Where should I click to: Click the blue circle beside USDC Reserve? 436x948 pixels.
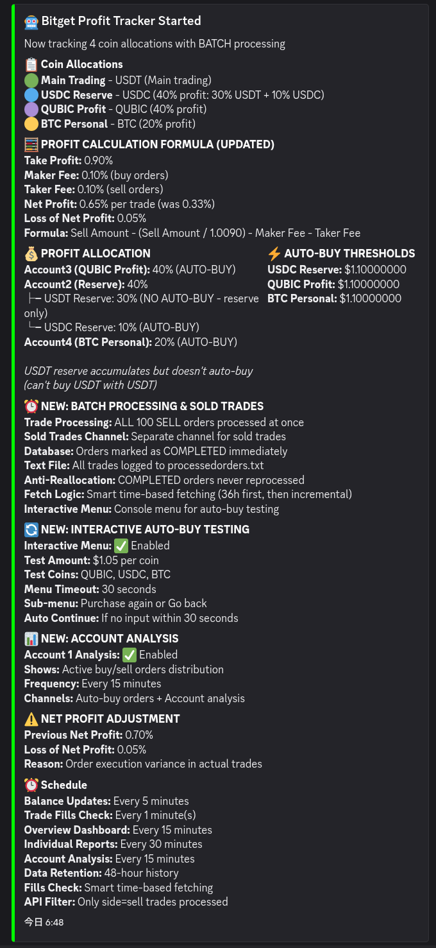31,95
